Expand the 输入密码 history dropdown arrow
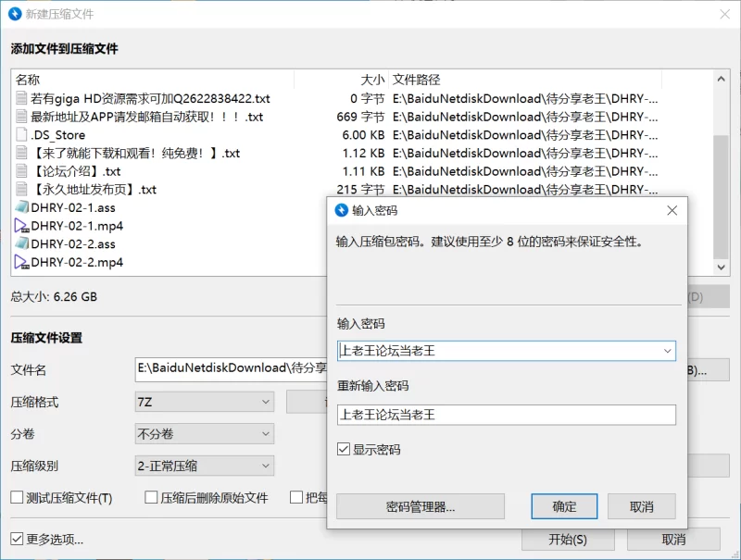This screenshot has width=741, height=560. [x=667, y=351]
